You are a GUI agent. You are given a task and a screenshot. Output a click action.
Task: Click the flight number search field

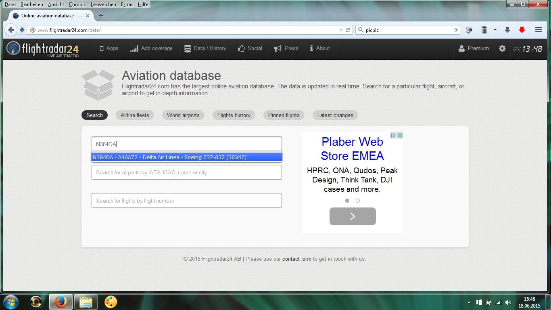(x=186, y=201)
